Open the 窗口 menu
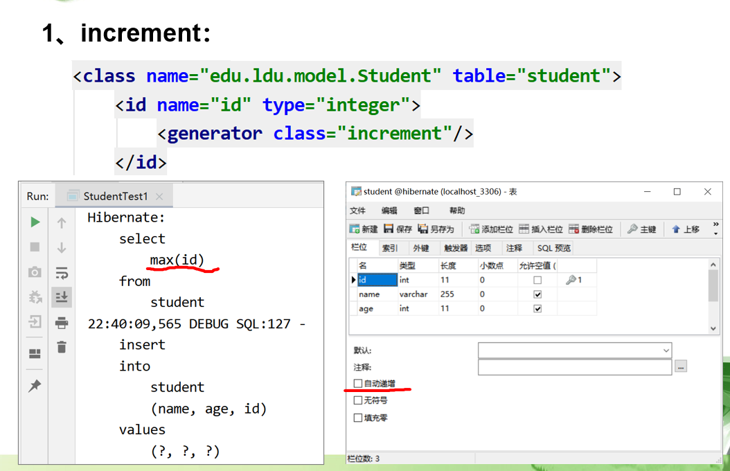 point(421,211)
